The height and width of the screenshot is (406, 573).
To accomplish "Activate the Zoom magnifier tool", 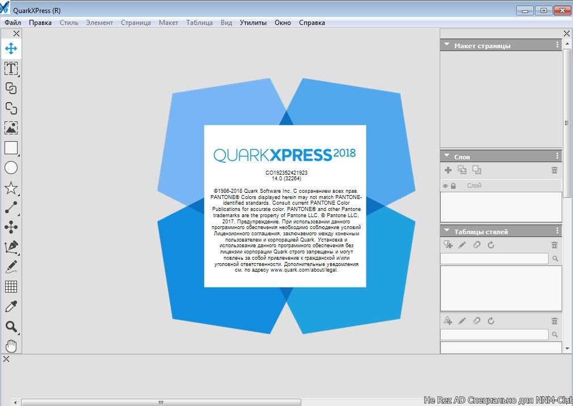I will 11,327.
